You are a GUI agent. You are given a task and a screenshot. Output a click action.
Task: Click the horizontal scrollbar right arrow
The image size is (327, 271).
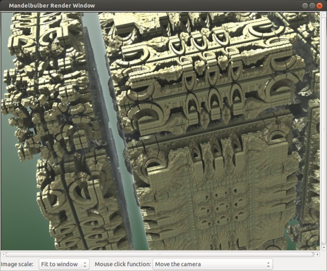pos(317,254)
